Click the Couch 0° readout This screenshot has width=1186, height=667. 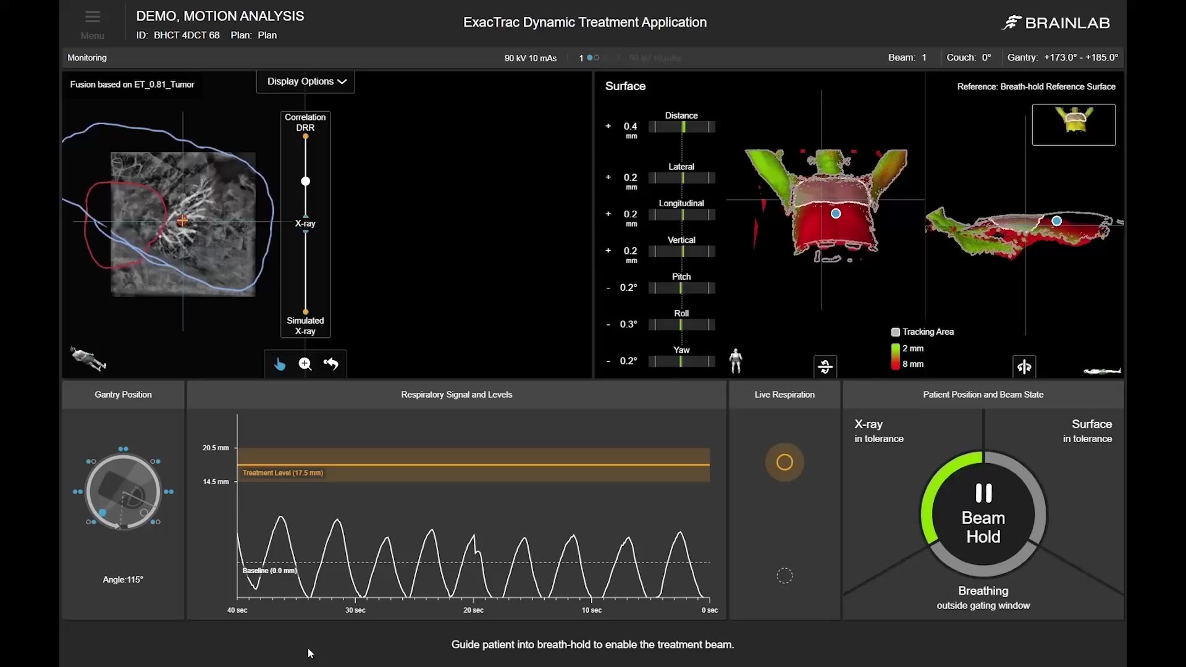pyautogui.click(x=969, y=57)
